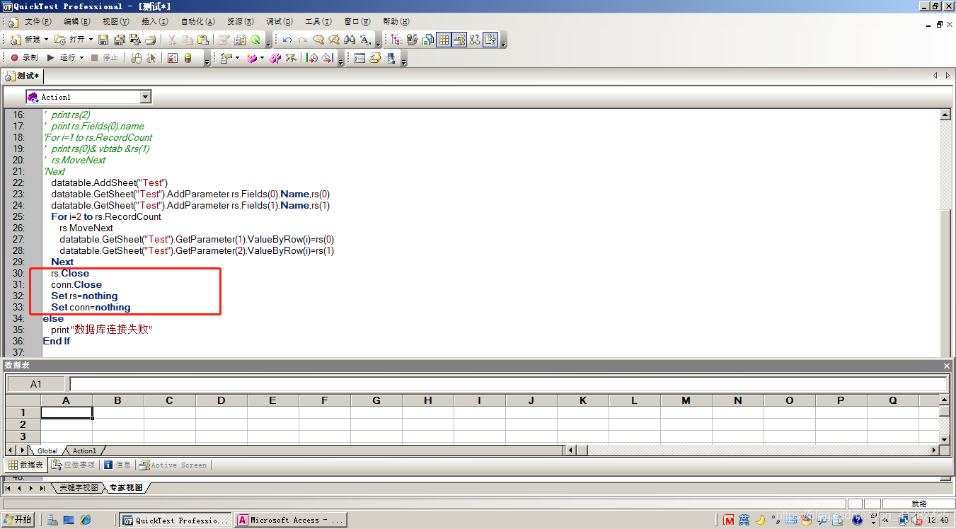
Task: Select the 测试* document tab
Action: point(23,76)
